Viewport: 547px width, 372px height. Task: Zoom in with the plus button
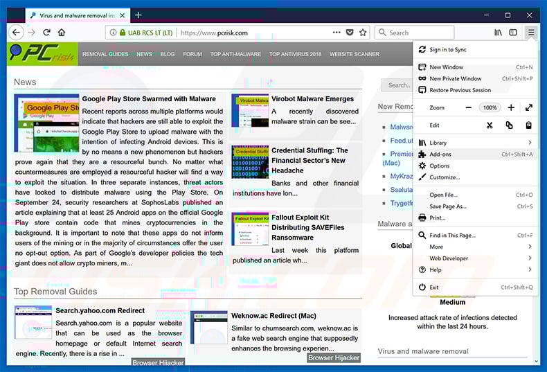point(511,107)
